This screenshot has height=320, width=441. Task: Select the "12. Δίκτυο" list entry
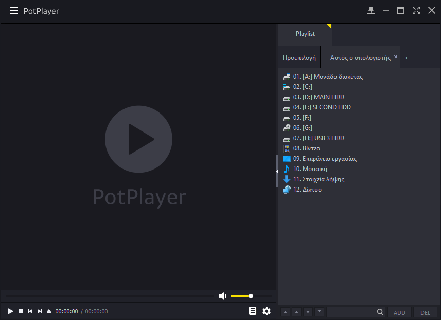[x=307, y=190]
